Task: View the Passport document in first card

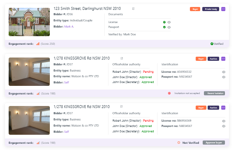Action: click(169, 27)
